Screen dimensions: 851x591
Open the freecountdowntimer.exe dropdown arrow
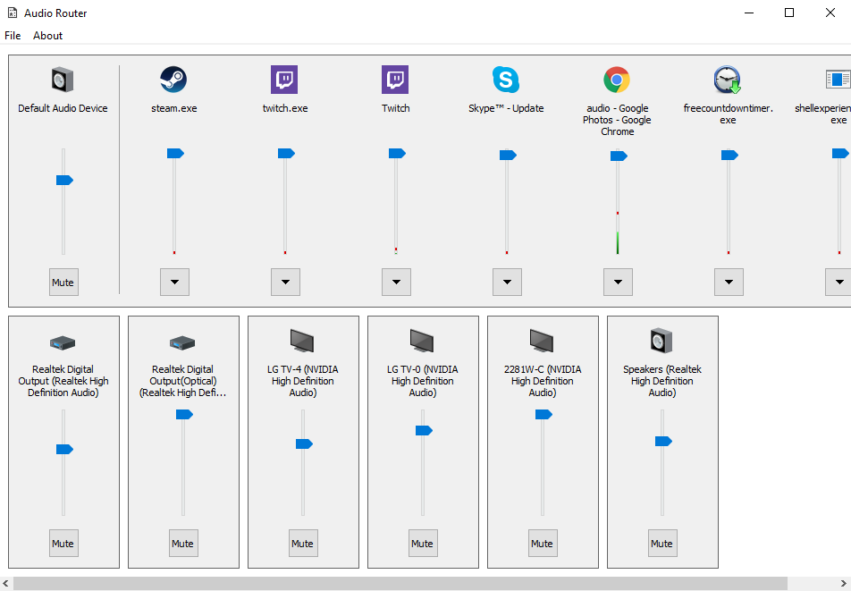pyautogui.click(x=729, y=283)
